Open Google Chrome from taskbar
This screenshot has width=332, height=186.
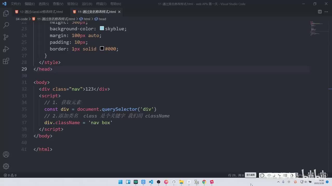point(204,182)
